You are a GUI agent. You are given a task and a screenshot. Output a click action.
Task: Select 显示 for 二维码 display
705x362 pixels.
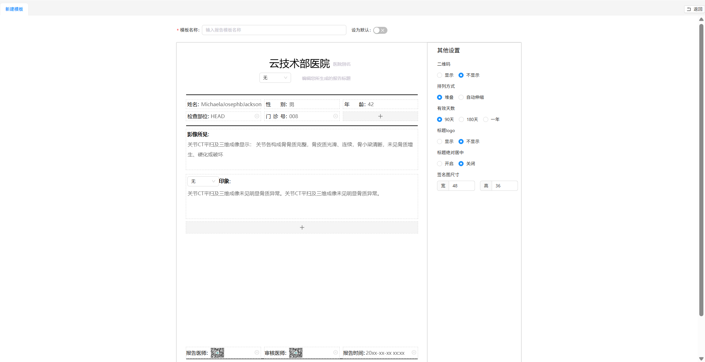tap(440, 75)
